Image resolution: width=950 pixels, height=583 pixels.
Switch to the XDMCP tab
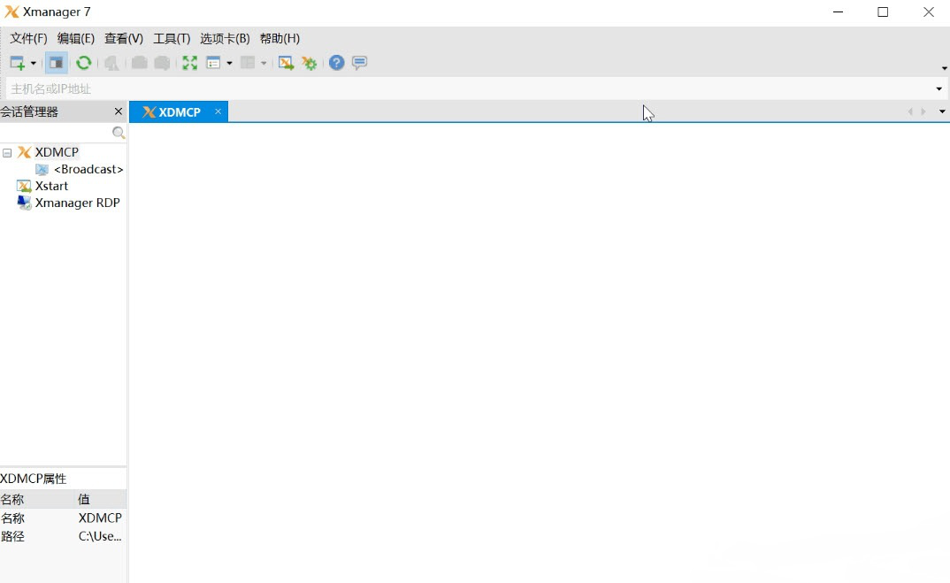click(x=177, y=111)
